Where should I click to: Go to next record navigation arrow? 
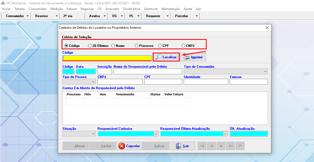[x=221, y=146]
